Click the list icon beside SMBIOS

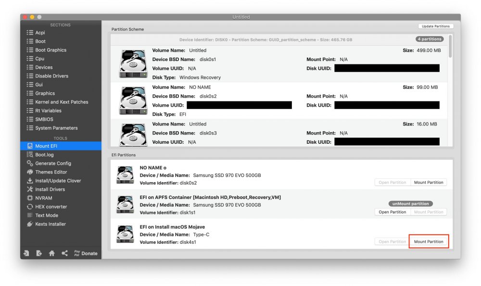[x=30, y=119]
